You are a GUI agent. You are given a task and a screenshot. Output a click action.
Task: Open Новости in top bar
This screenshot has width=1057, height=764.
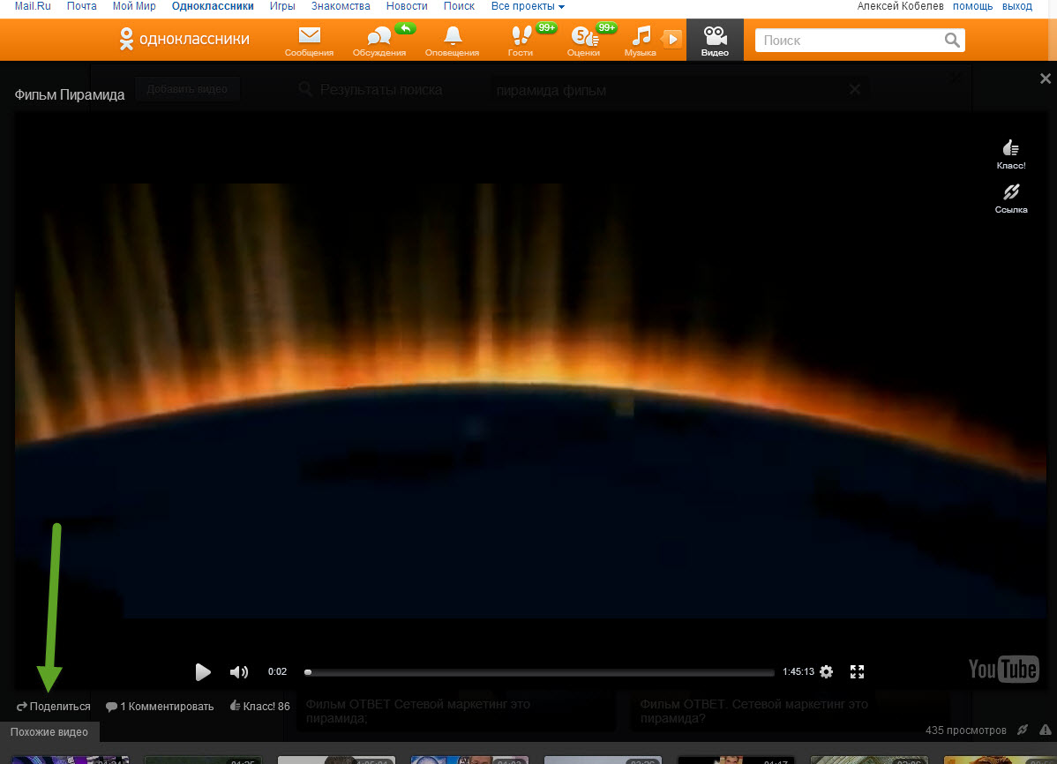pos(407,6)
